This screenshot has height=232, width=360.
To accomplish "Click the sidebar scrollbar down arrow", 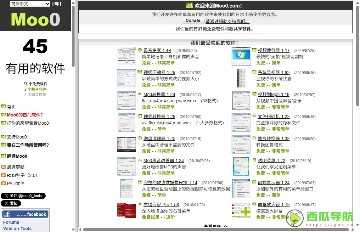I will [73, 229].
